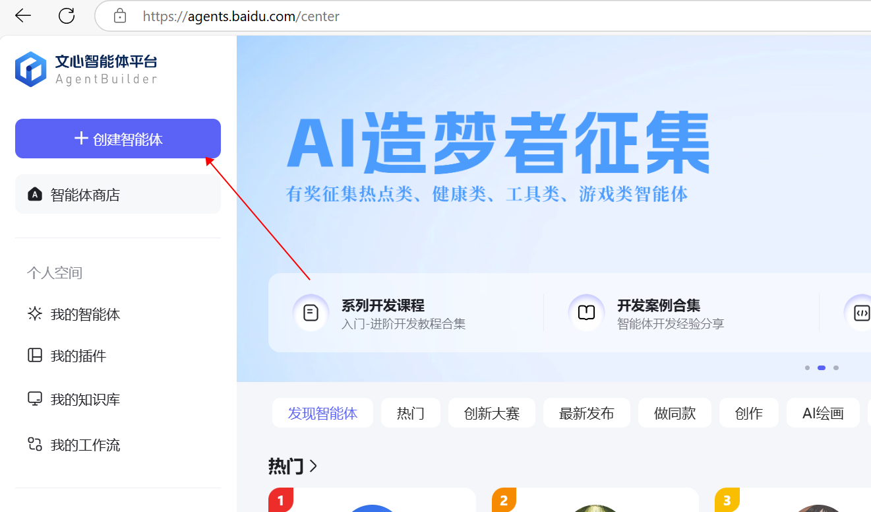
Task: Click the 创建智能体 button
Action: [x=118, y=139]
